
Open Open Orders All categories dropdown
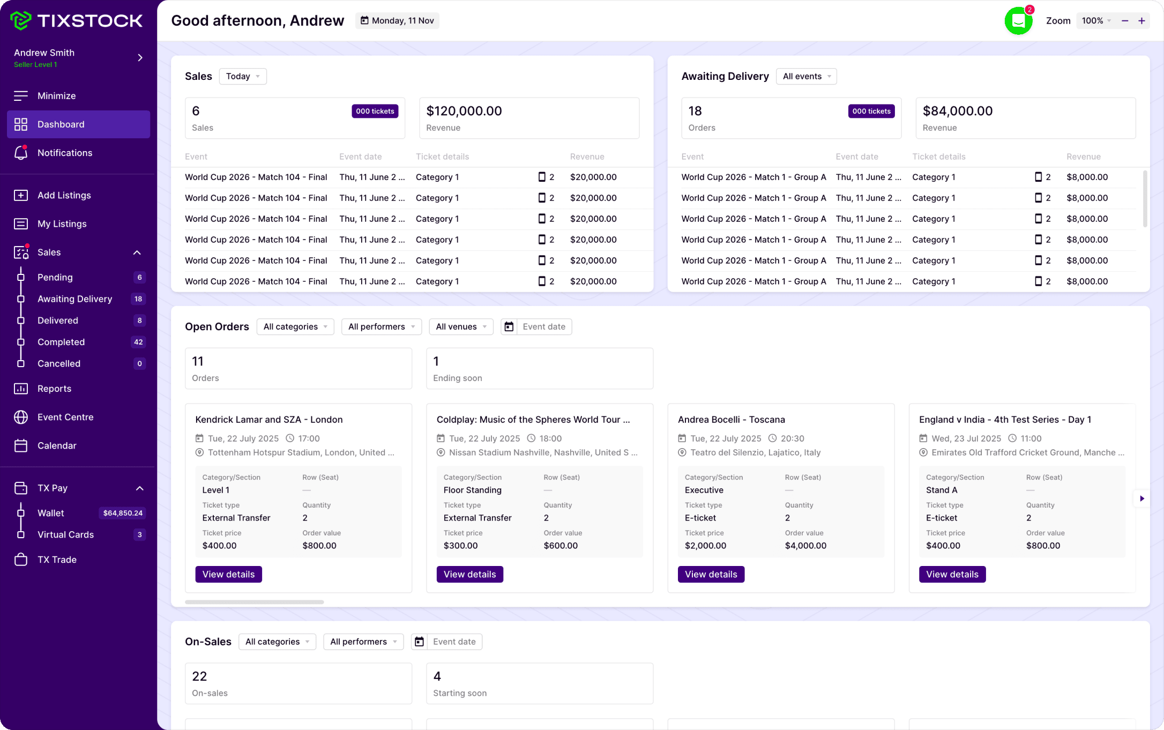[295, 326]
